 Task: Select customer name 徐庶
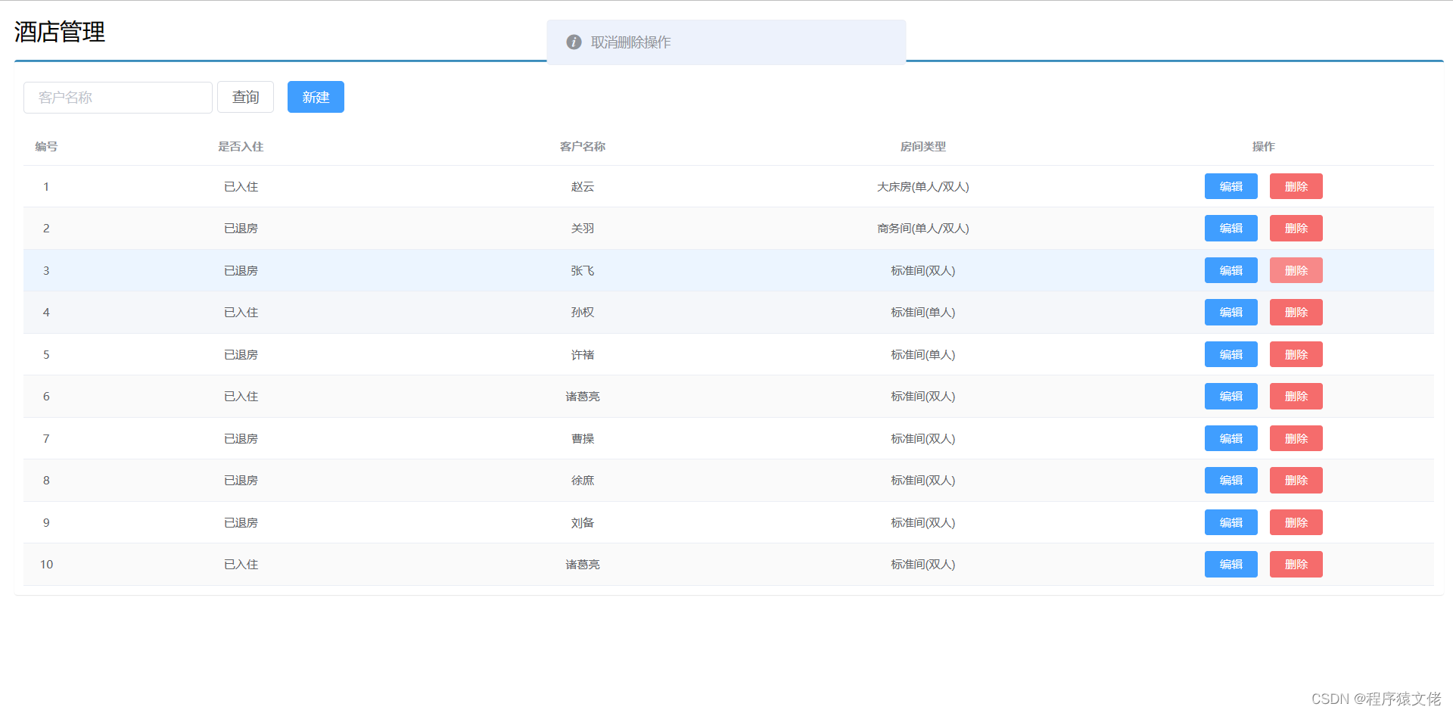[582, 481]
